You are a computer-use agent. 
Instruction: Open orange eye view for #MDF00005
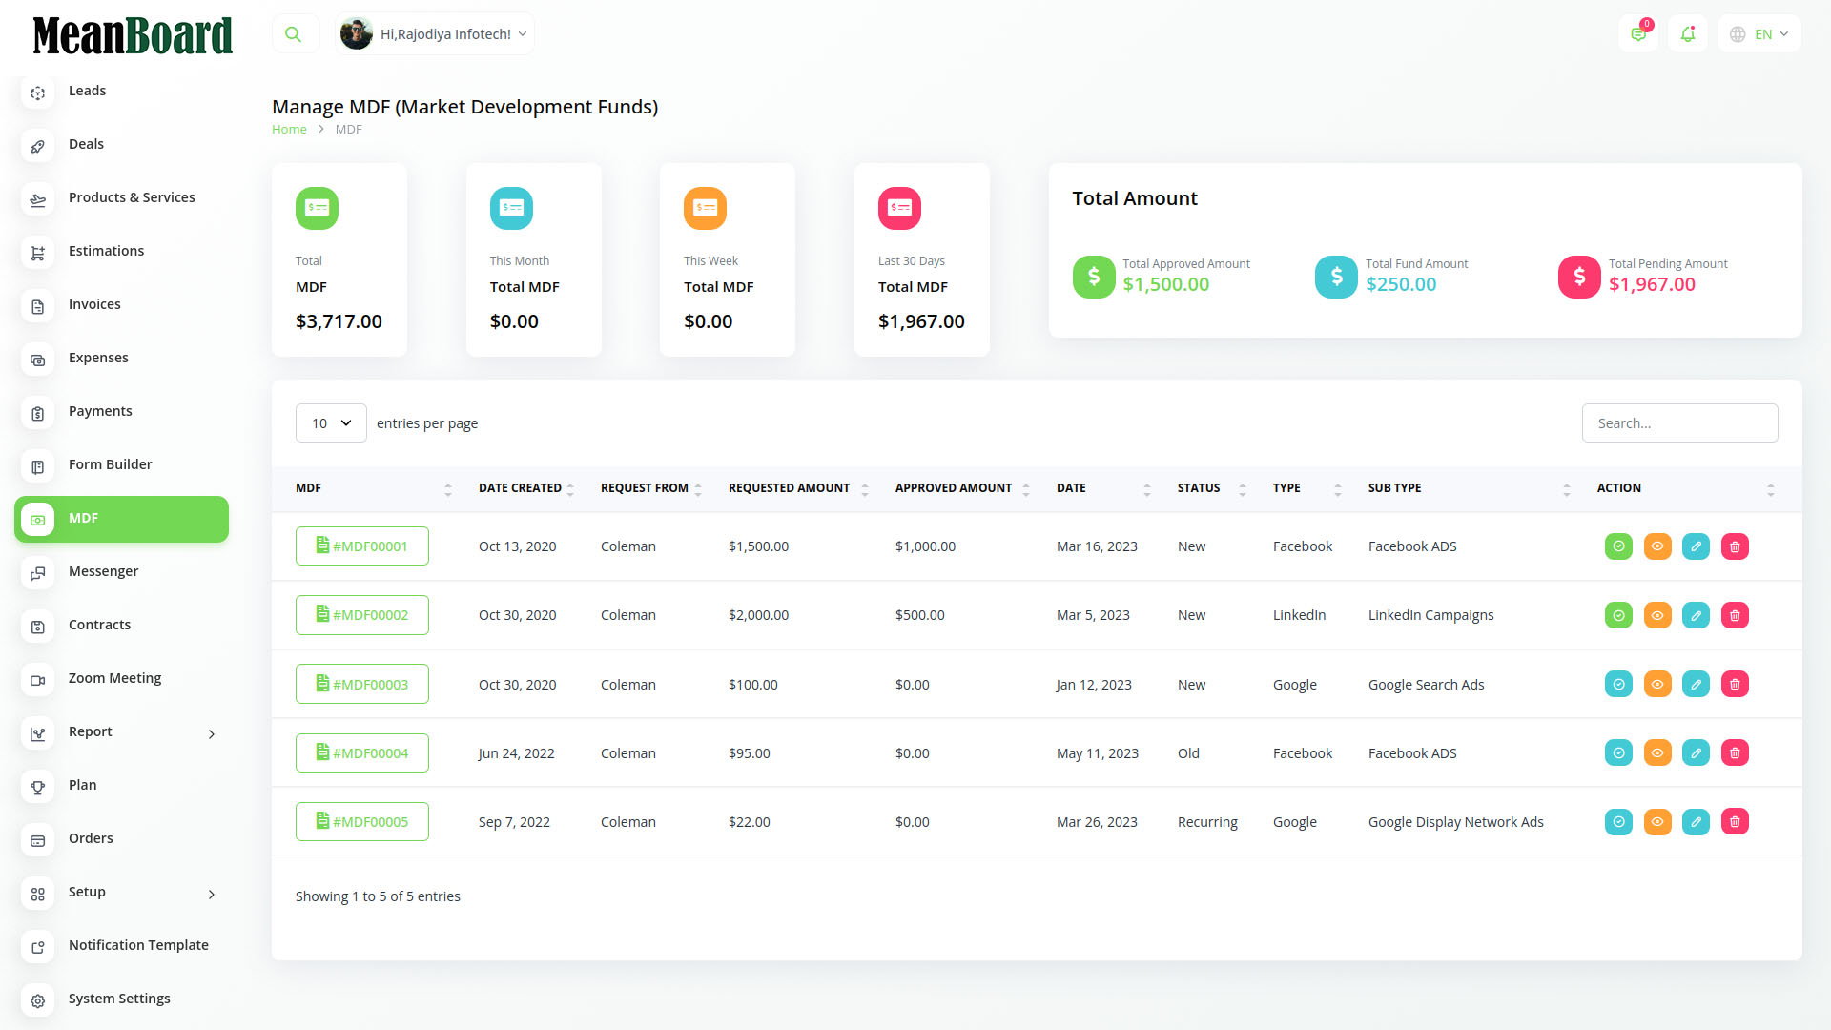tap(1657, 822)
